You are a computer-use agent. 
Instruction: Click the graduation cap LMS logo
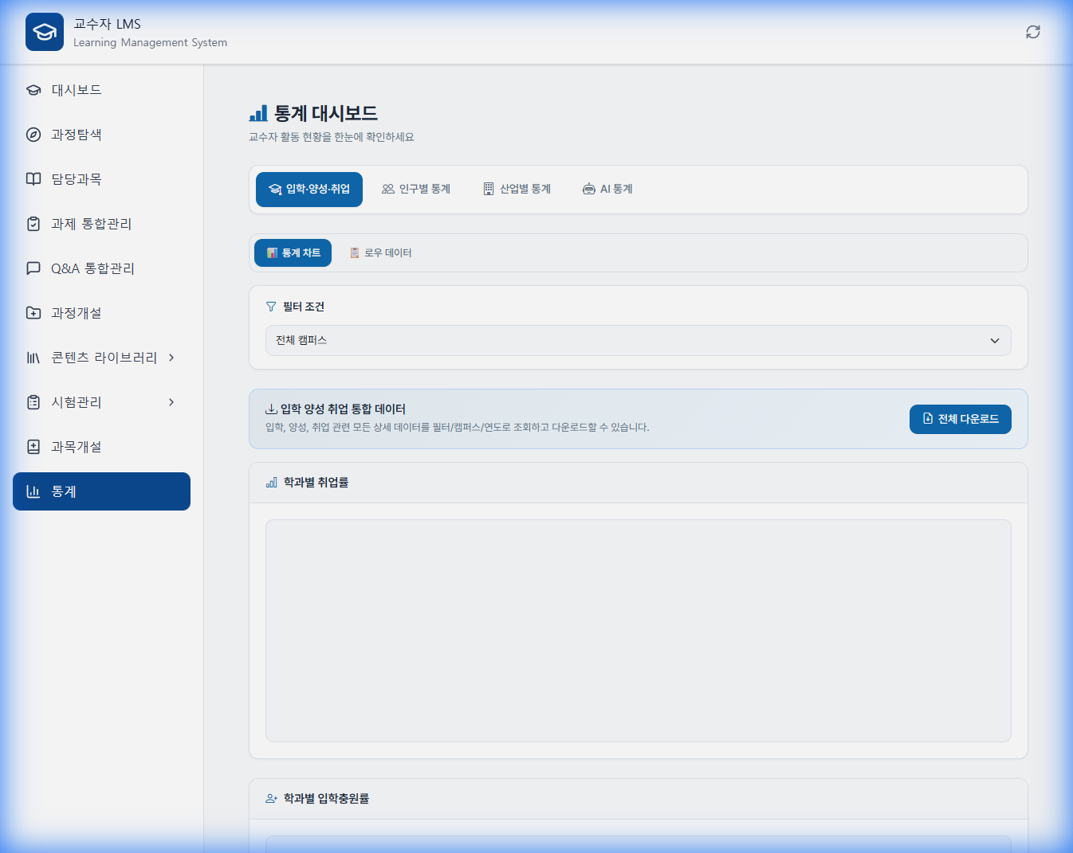coord(45,32)
